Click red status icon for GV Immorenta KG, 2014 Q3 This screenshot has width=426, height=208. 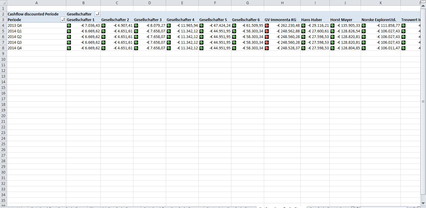267,42
